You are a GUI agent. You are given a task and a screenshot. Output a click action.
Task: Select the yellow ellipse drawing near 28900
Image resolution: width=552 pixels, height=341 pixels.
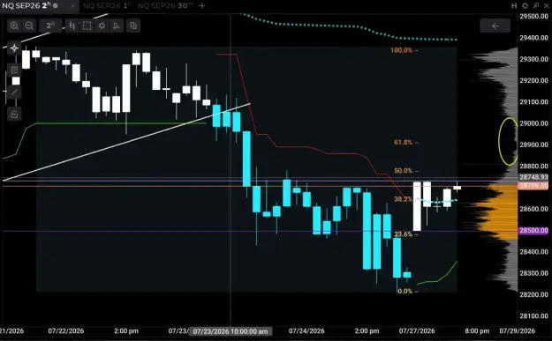point(509,141)
